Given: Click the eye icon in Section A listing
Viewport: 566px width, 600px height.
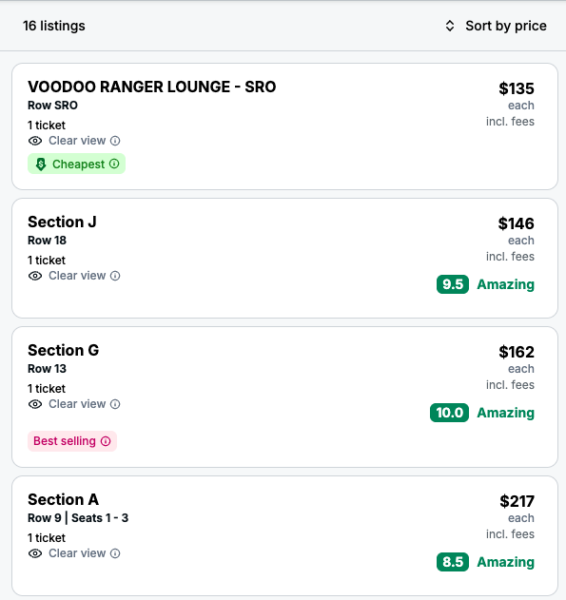Looking at the screenshot, I should [35, 553].
